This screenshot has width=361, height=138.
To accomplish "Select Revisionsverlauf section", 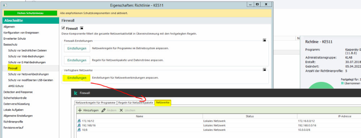I will point(13,128).
